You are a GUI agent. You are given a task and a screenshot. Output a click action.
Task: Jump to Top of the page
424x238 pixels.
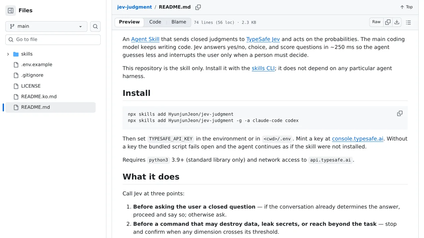[x=406, y=7]
